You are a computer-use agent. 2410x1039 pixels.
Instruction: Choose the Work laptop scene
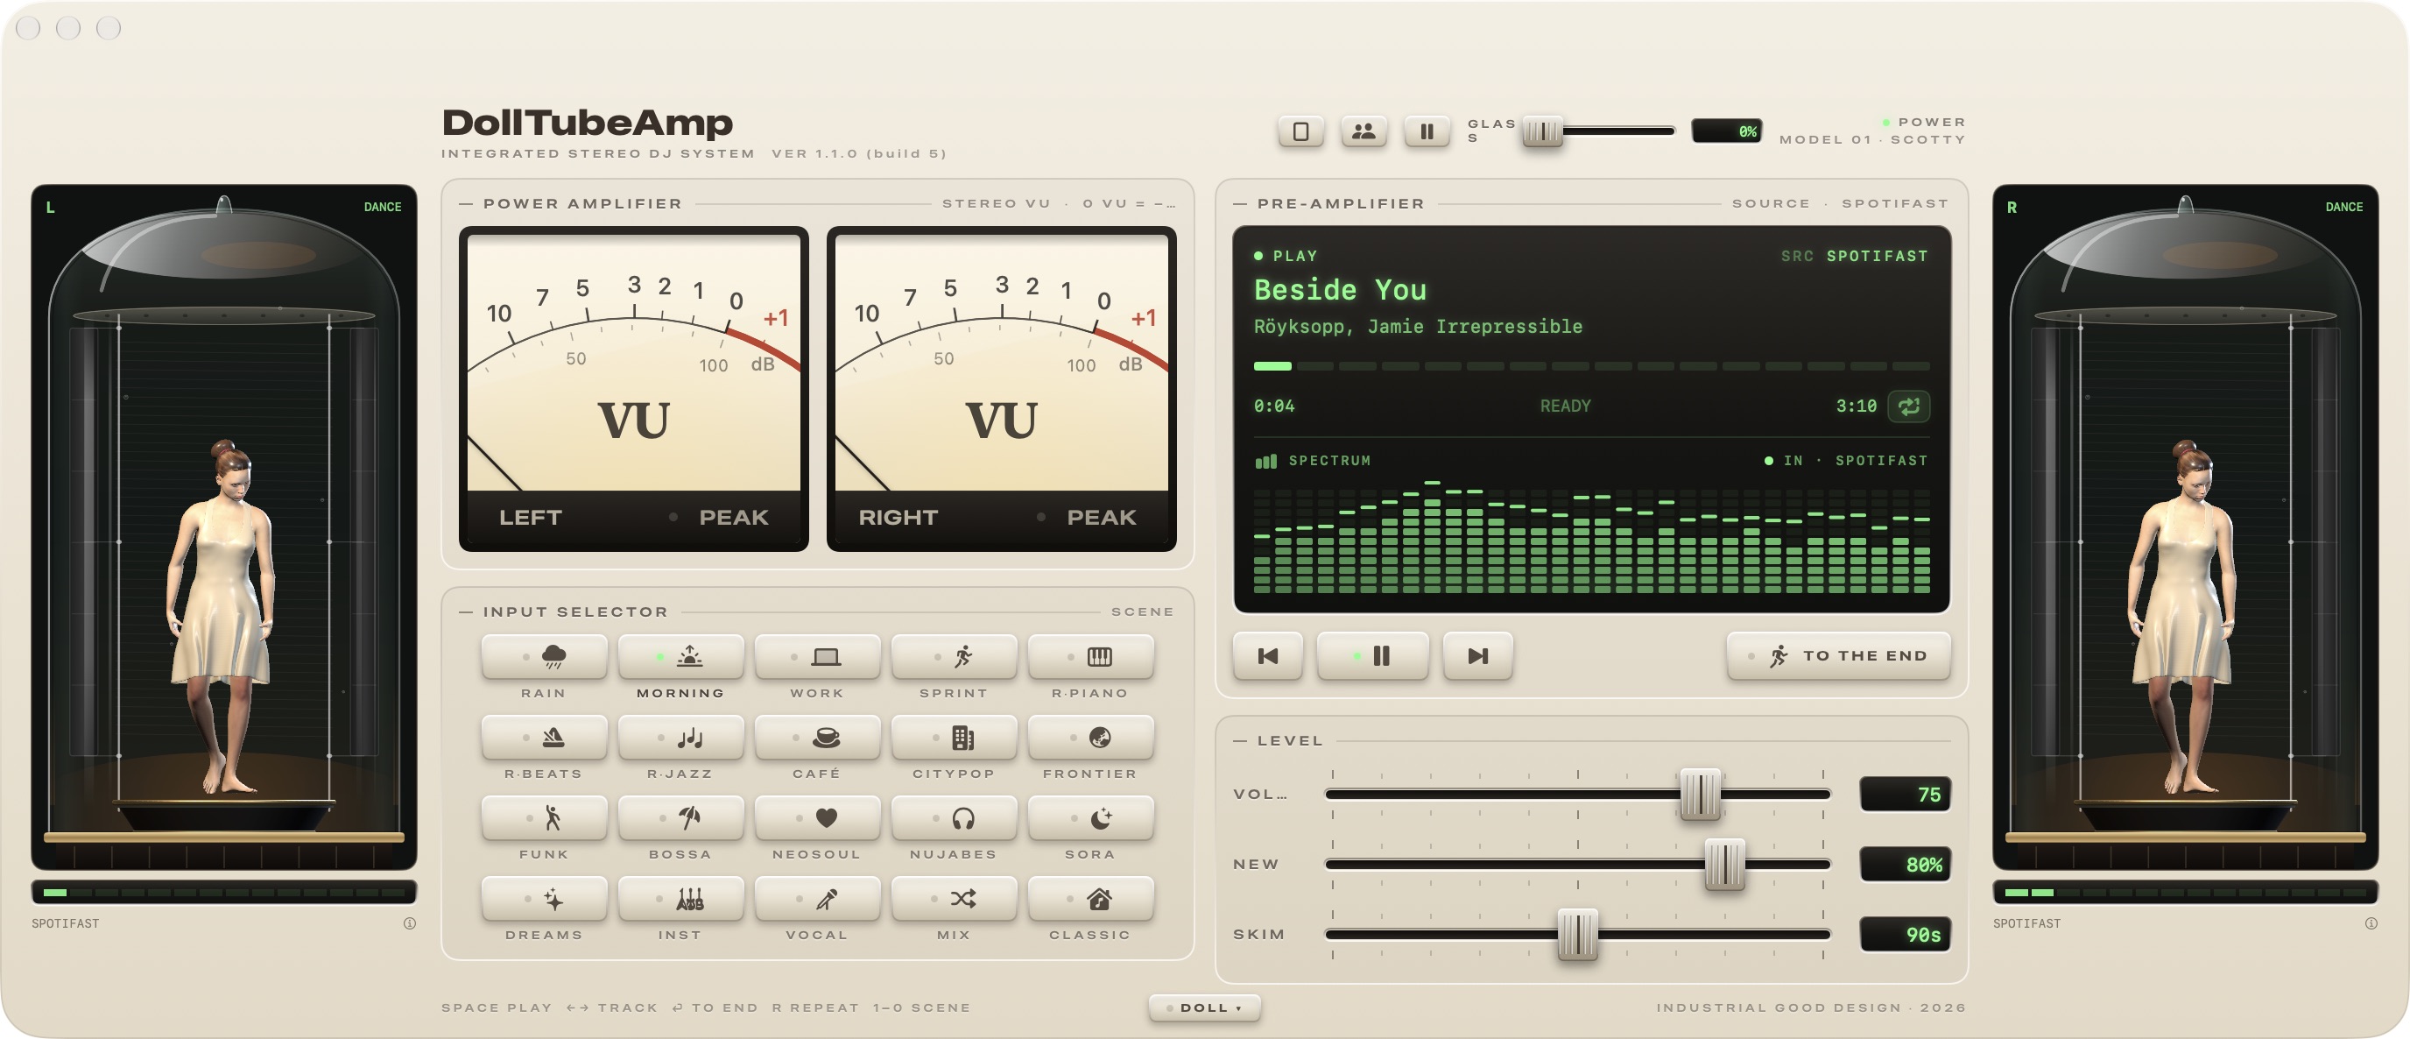pos(817,657)
